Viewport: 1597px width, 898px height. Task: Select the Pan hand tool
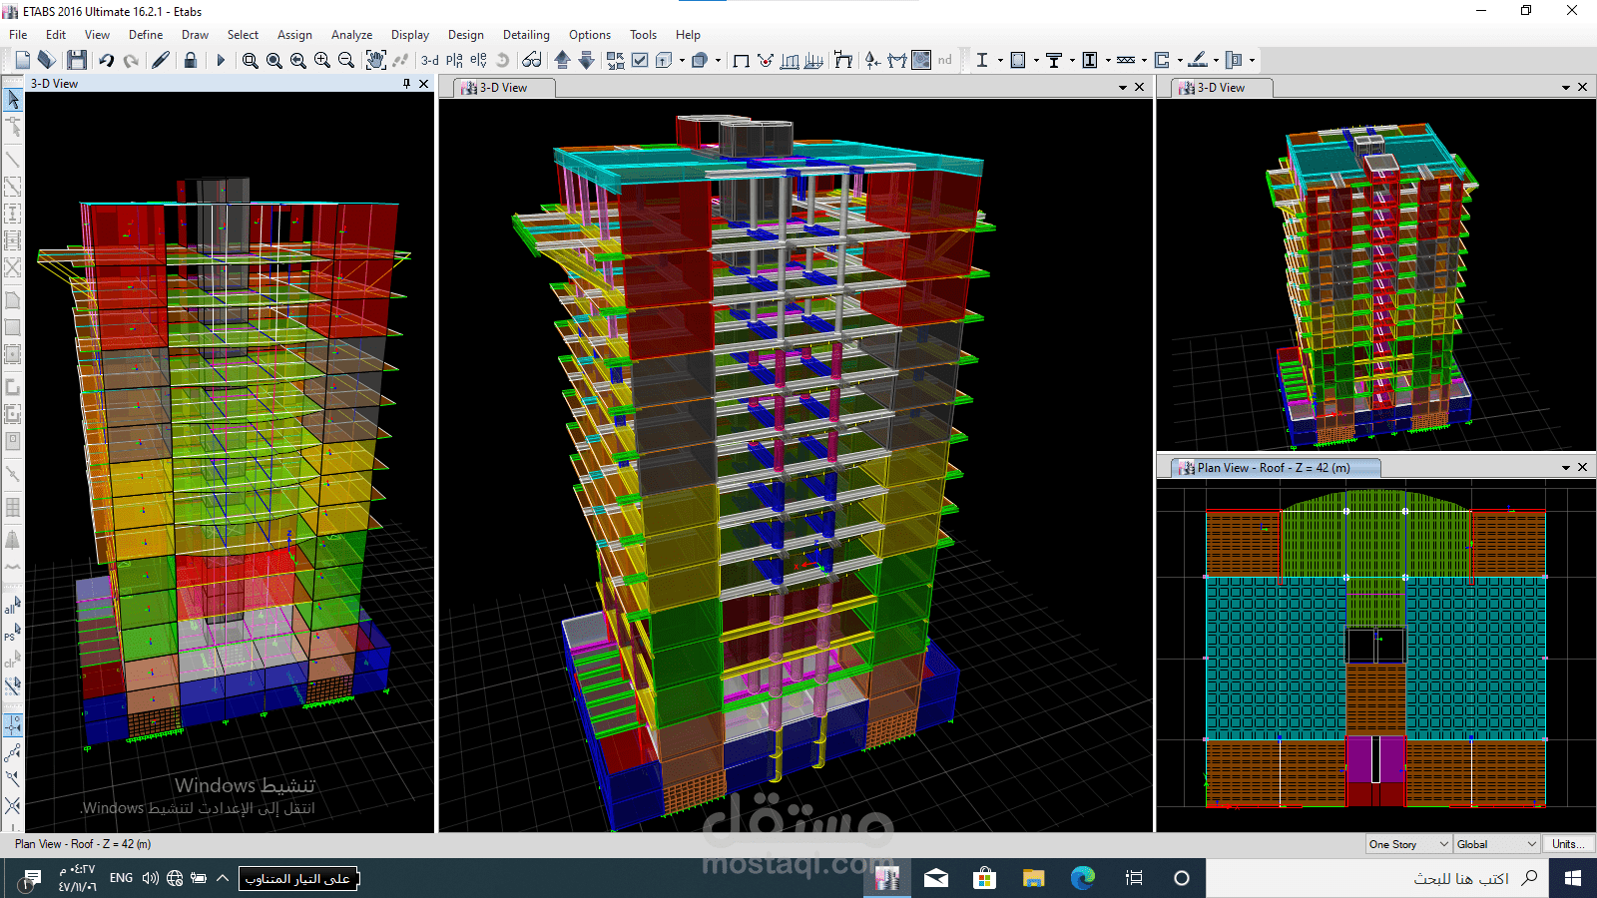click(x=375, y=60)
